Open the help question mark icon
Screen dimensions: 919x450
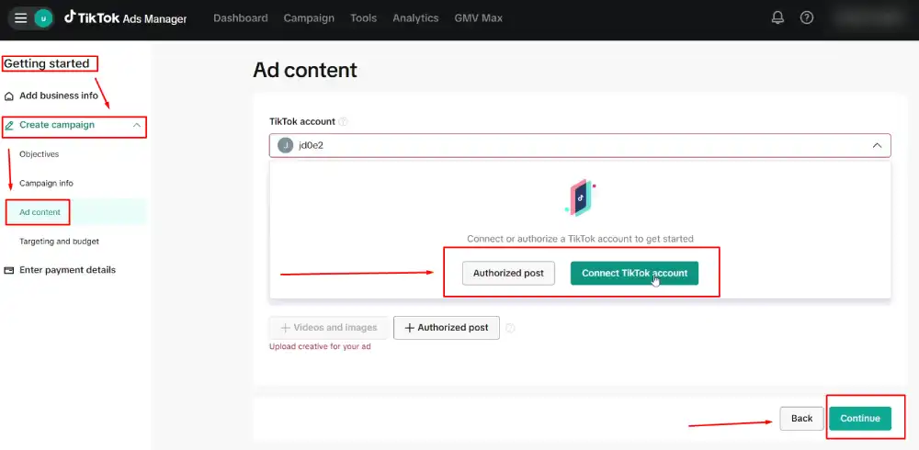pyautogui.click(x=807, y=18)
